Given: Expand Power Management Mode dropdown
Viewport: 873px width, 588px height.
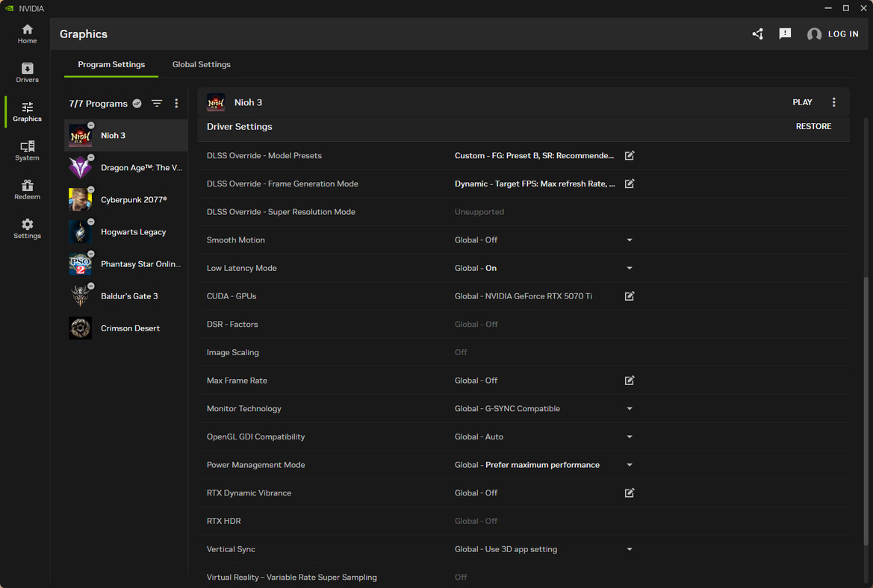Looking at the screenshot, I should coord(630,466).
